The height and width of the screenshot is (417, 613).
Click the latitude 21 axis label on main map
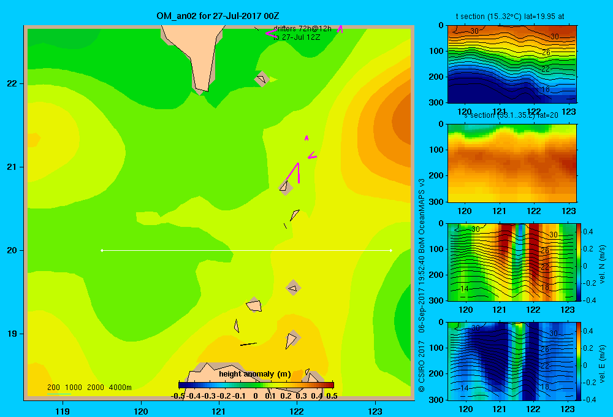pyautogui.click(x=12, y=167)
